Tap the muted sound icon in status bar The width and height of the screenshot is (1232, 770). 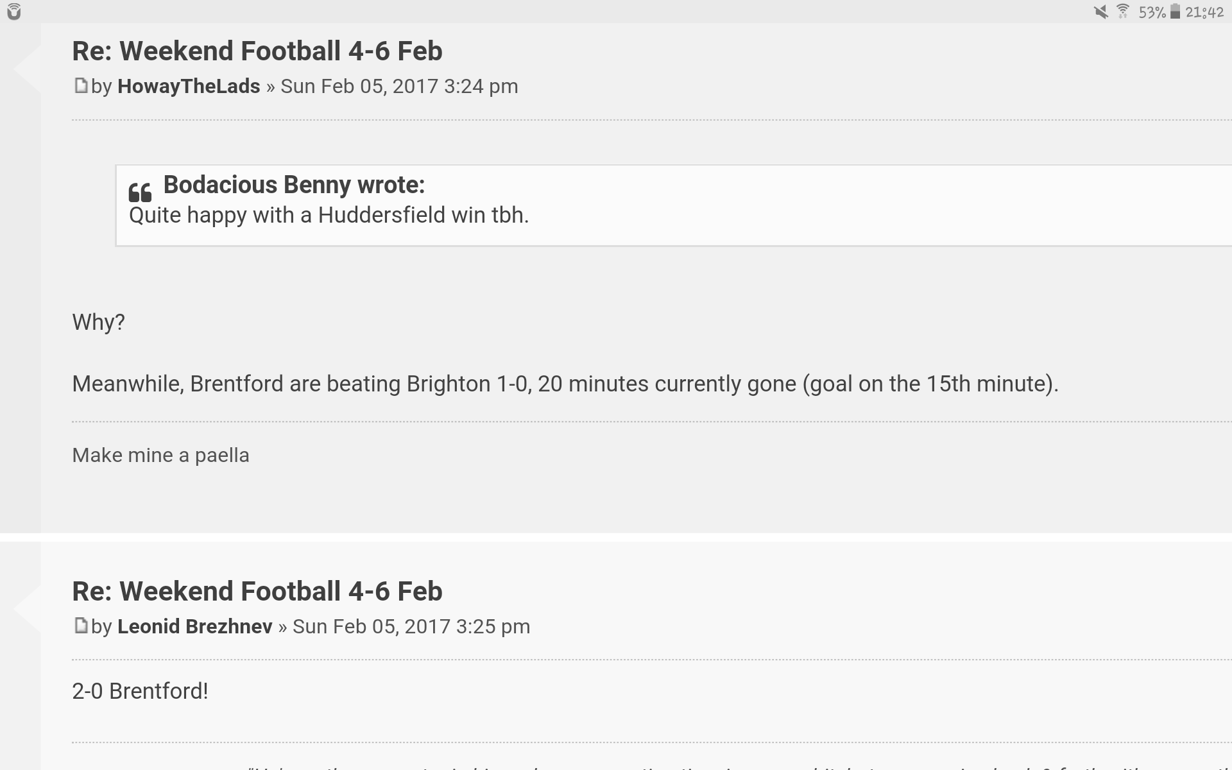tap(1101, 12)
